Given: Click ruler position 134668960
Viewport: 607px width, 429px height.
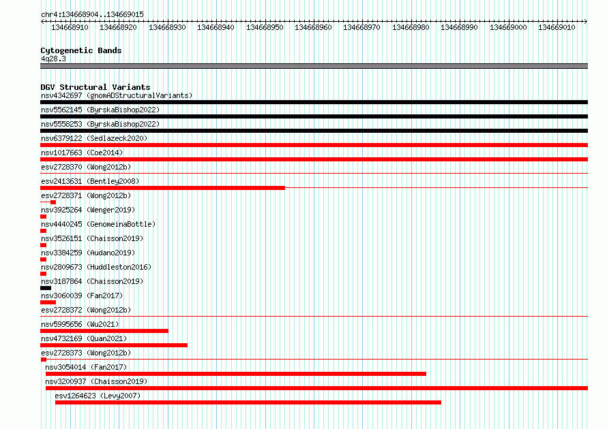Looking at the screenshot, I should pos(313,27).
